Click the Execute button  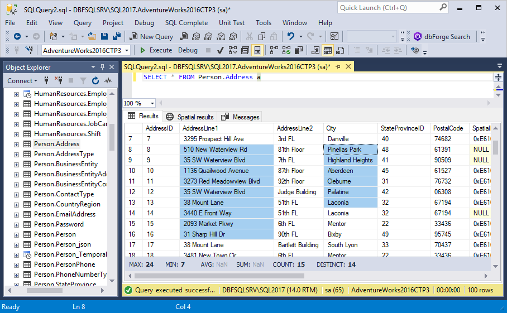(156, 50)
